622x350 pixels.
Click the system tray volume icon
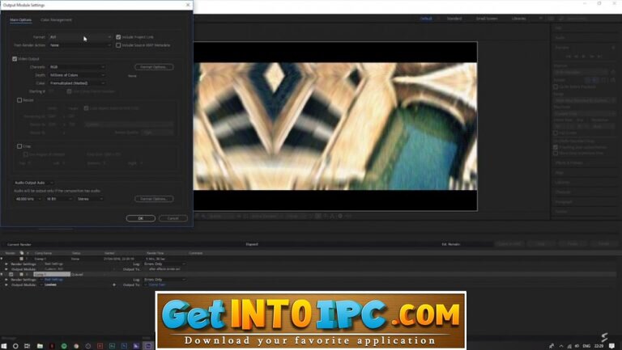click(x=577, y=346)
